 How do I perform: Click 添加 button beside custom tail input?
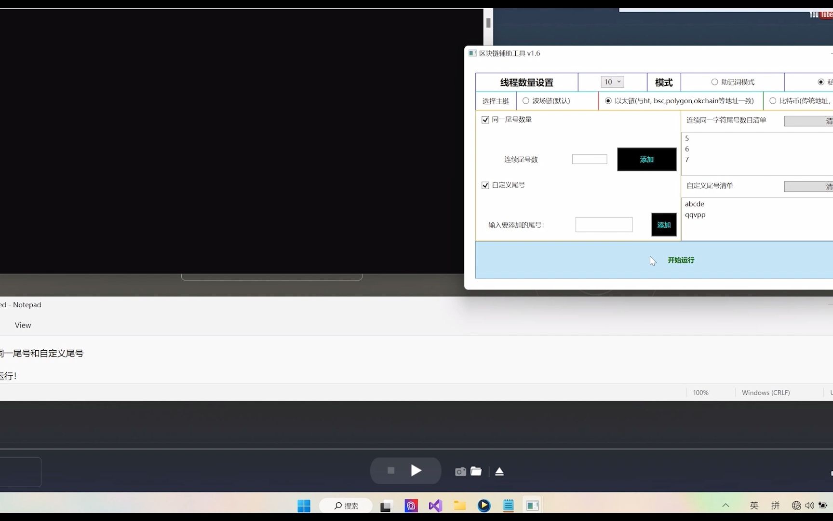pos(664,225)
